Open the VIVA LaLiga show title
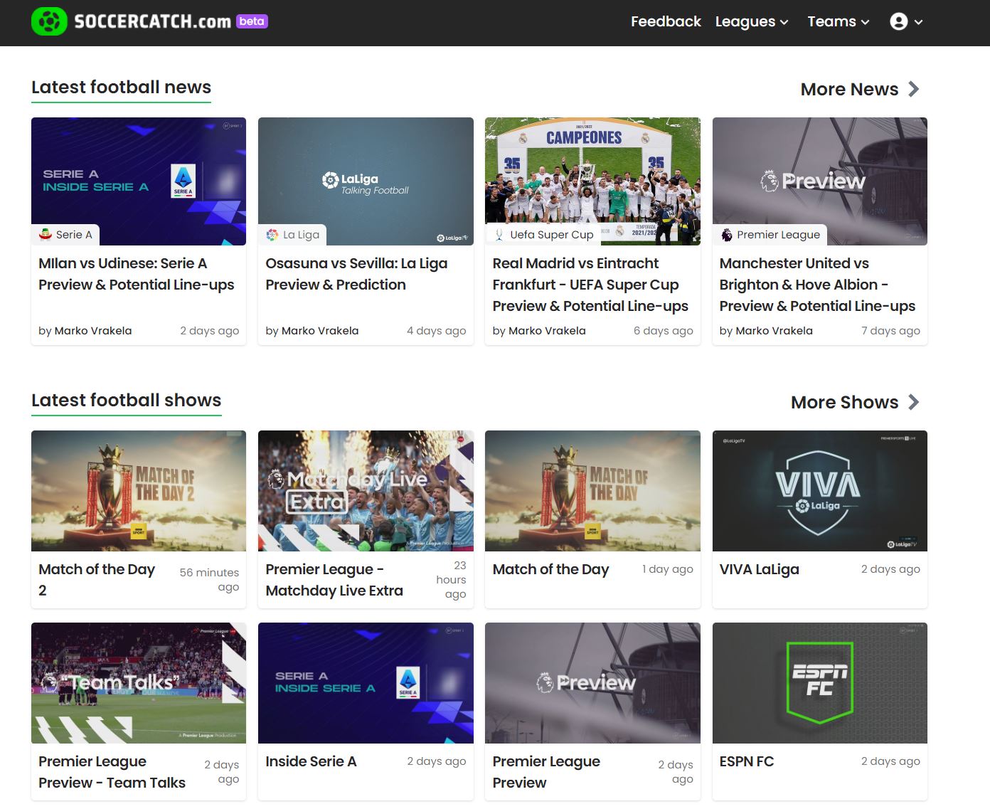This screenshot has height=809, width=990. click(759, 569)
